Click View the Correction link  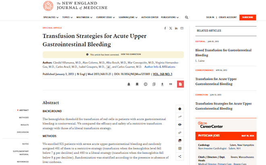[x=131, y=54]
